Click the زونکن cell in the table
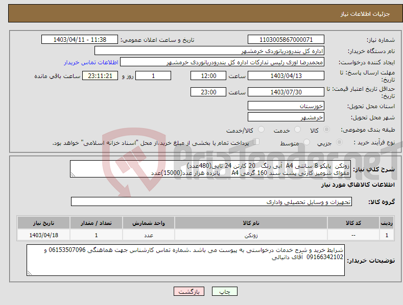Image resolution: width=403 pixels, height=305 pixels. [x=251, y=235]
